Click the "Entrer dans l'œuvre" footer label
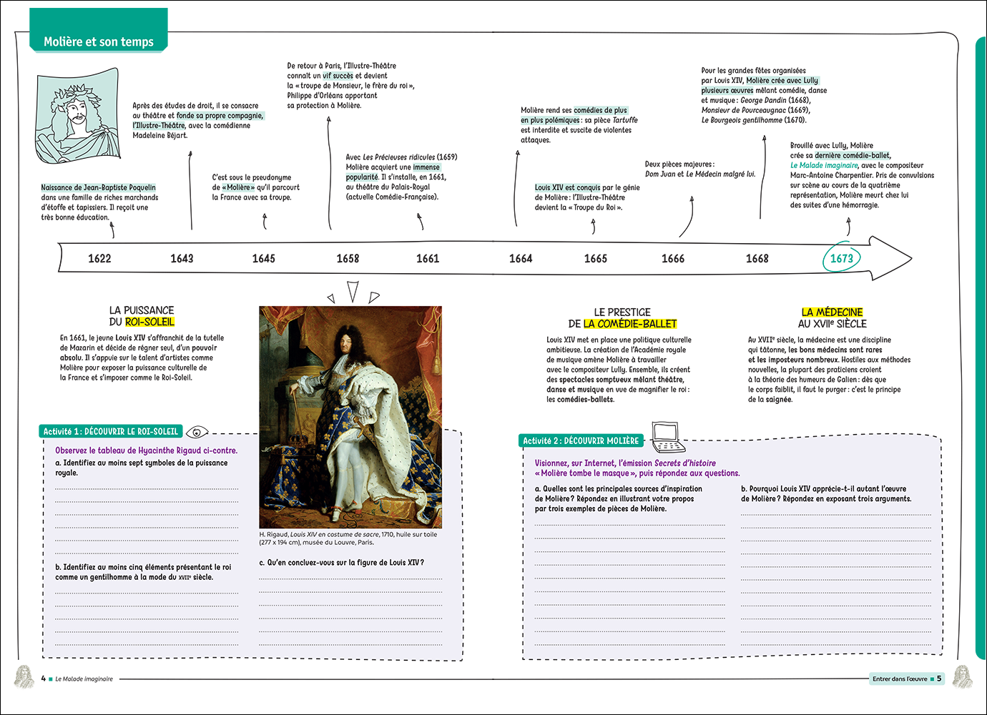This screenshot has width=987, height=715. pos(900,679)
